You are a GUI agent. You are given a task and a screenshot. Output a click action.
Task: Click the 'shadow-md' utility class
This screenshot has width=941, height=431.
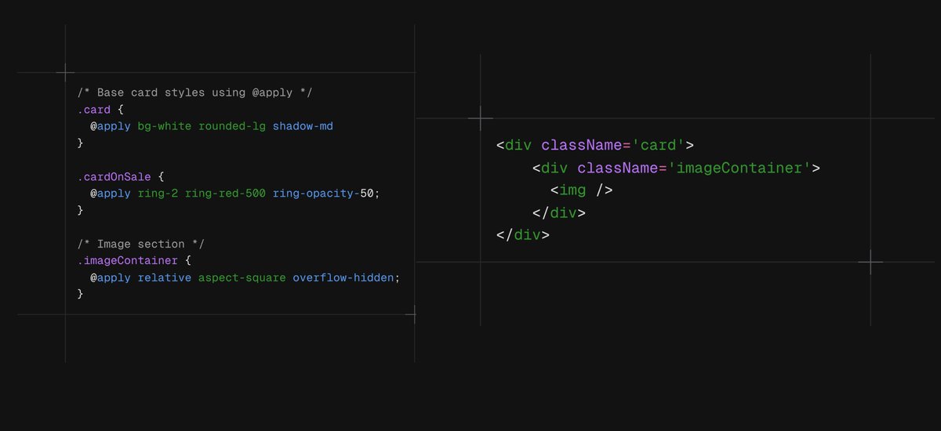coord(303,126)
